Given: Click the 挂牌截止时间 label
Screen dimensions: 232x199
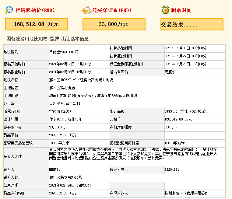Looking at the screenshot, I should point(121,56).
